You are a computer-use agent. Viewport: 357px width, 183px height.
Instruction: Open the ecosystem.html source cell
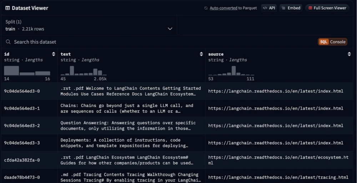click(278, 160)
